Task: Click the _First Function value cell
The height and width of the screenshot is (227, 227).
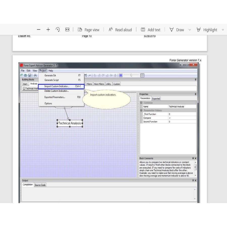Action: (182, 114)
